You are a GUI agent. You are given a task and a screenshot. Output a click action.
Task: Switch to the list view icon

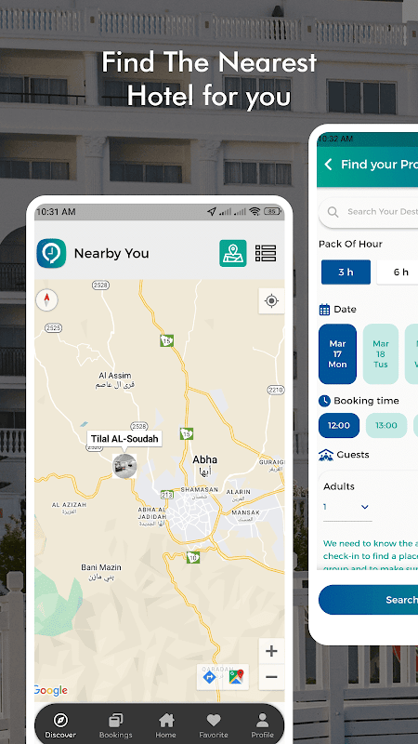[x=266, y=253]
